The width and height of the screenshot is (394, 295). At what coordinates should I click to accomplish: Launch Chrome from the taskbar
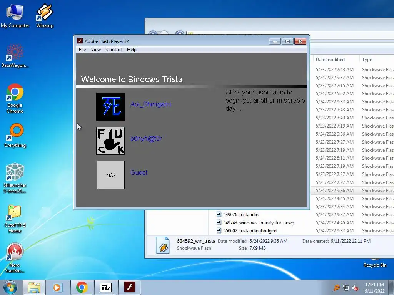coord(82,287)
